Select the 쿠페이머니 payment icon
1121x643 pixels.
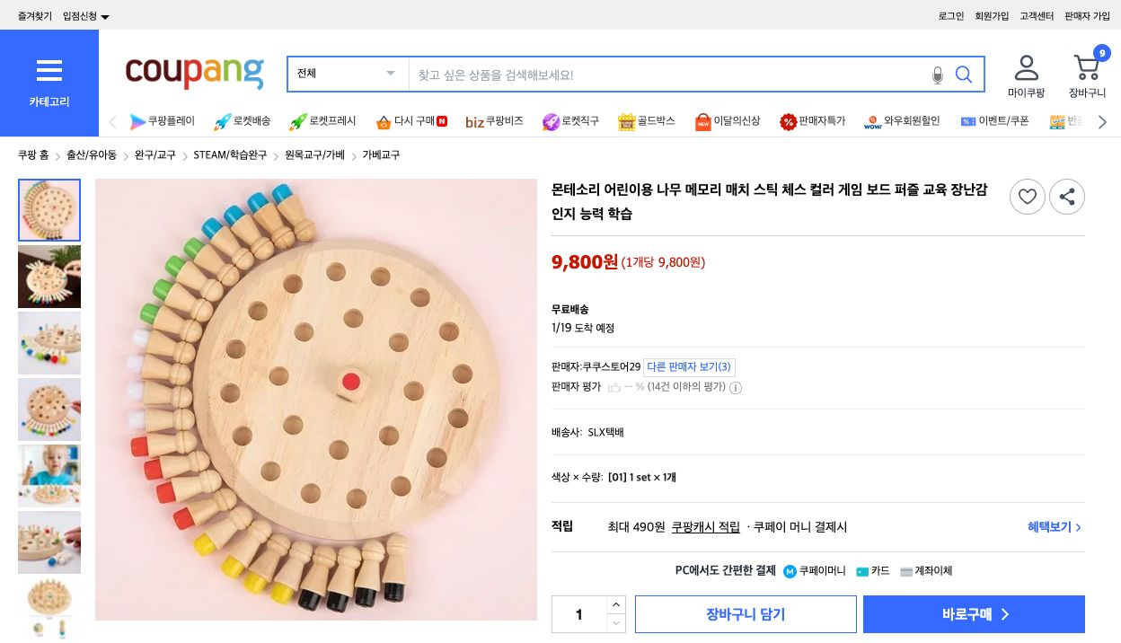pyautogui.click(x=789, y=571)
